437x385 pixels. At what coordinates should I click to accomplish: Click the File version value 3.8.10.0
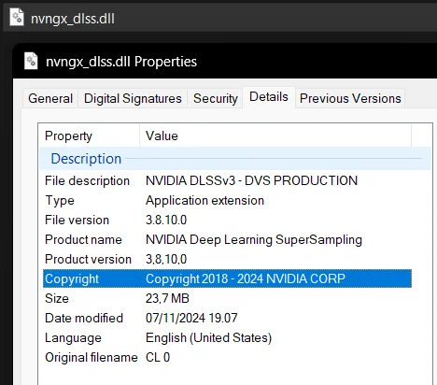166,221
